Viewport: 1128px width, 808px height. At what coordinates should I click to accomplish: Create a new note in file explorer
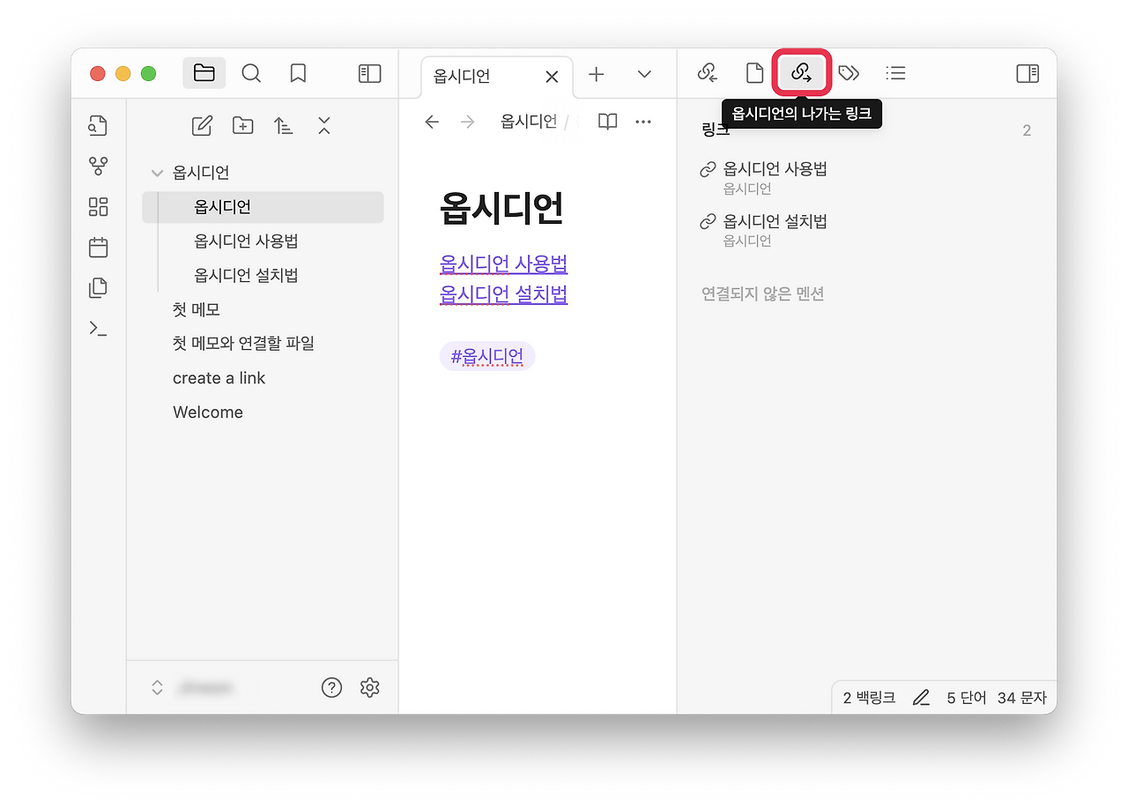pyautogui.click(x=202, y=126)
